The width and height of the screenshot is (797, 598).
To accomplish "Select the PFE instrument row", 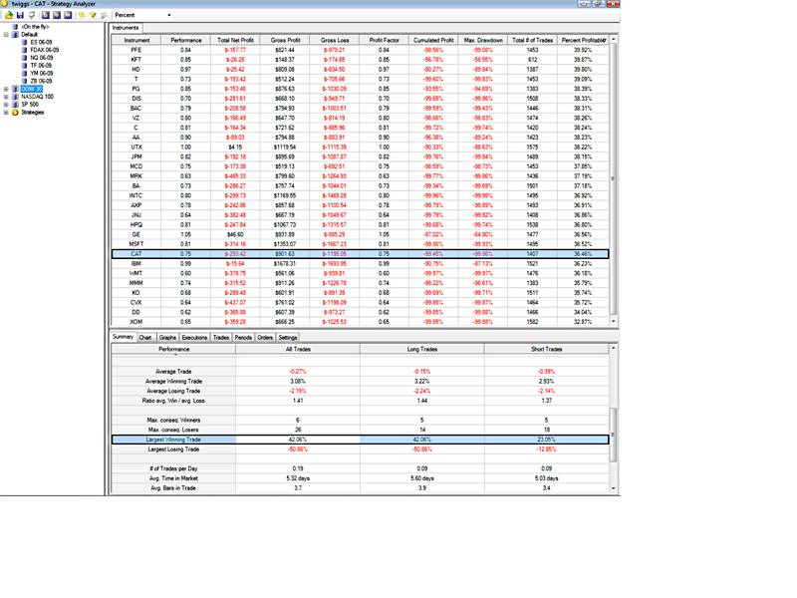I will point(360,50).
